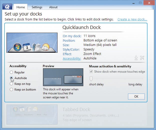The image size is (156, 130).
Task: Click the mouse delay slider handle
Action: click(x=91, y=79)
